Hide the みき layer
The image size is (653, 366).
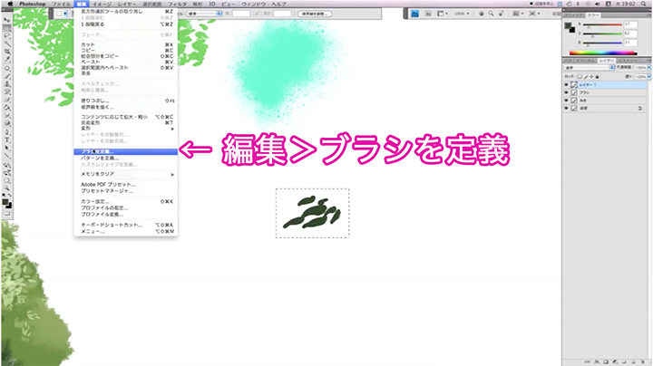[x=566, y=101]
